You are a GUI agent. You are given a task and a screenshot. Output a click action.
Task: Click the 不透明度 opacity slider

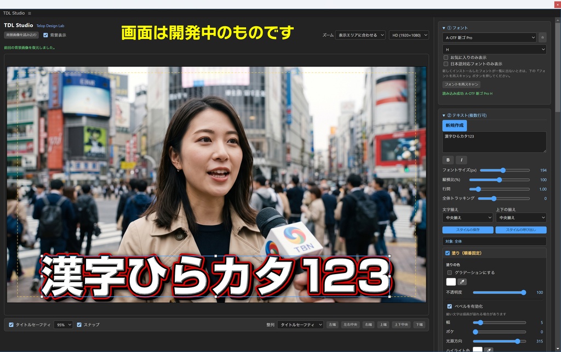pos(500,293)
